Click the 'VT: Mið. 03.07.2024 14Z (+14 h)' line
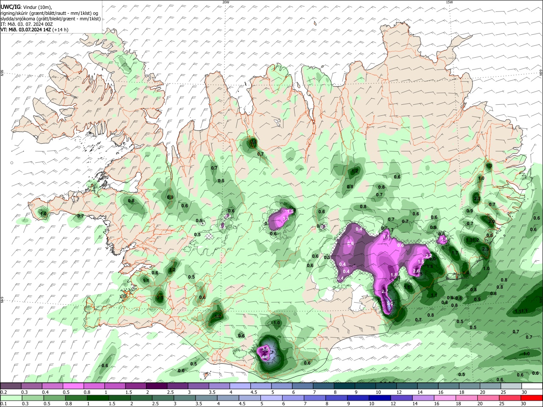 click(34, 30)
